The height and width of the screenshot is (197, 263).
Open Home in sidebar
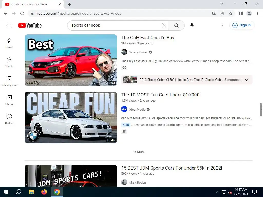(9, 43)
